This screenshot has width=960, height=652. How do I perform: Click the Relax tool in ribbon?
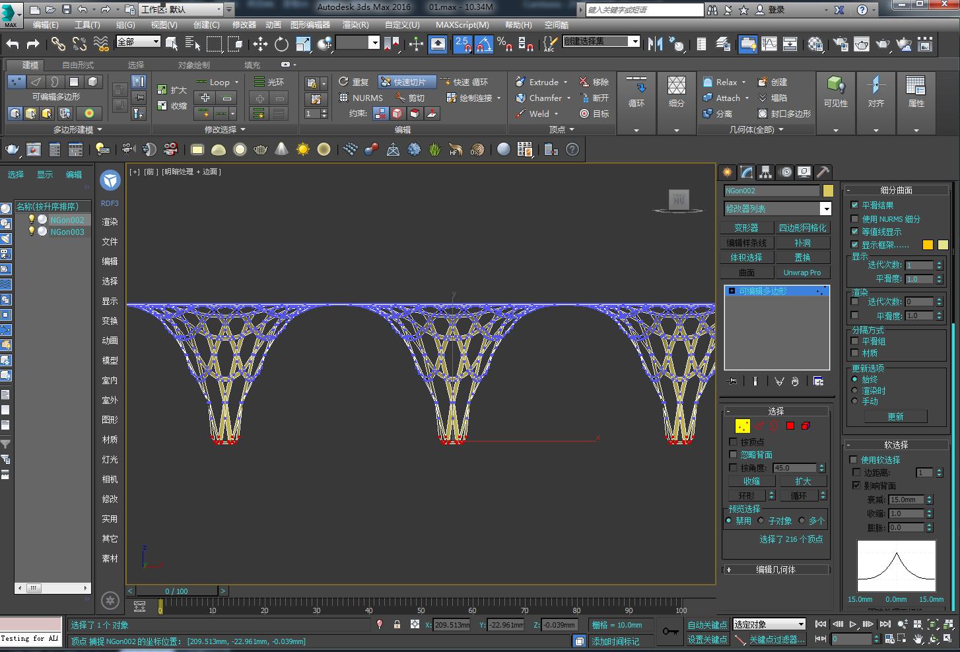[724, 82]
